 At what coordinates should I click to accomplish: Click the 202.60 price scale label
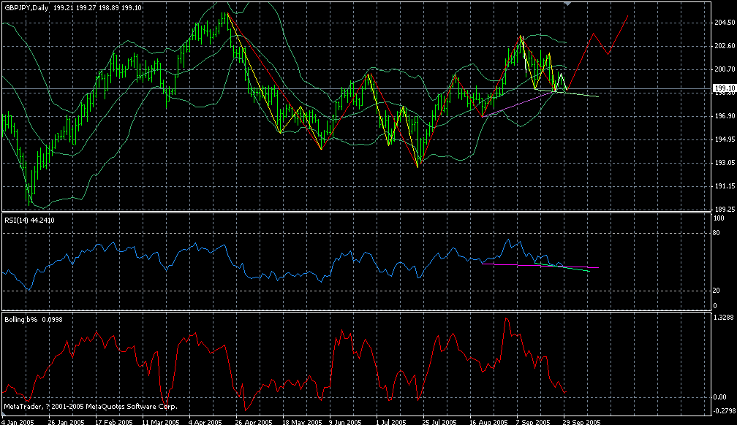(x=725, y=46)
